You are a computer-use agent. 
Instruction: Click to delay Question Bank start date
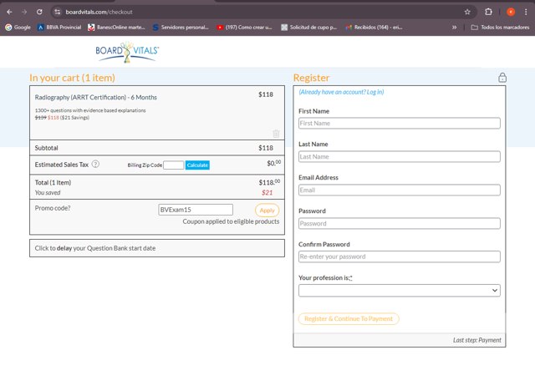pos(157,248)
